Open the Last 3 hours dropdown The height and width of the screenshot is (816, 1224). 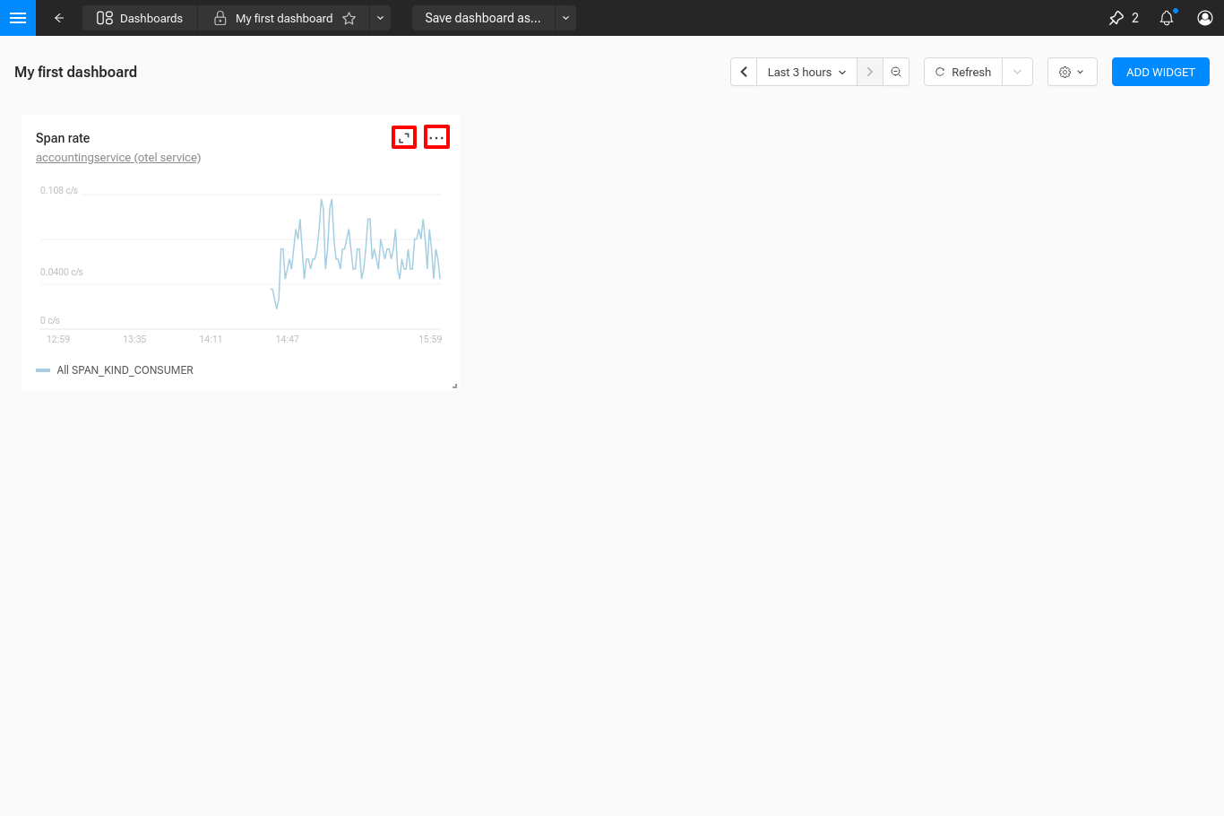806,72
